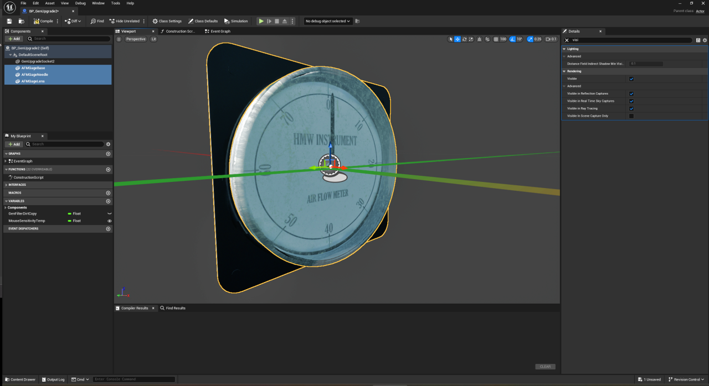This screenshot has height=386, width=709.
Task: Start simulation with the green Play button
Action: point(261,21)
